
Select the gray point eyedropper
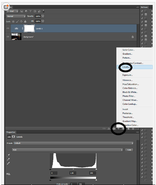[x=8, y=159]
